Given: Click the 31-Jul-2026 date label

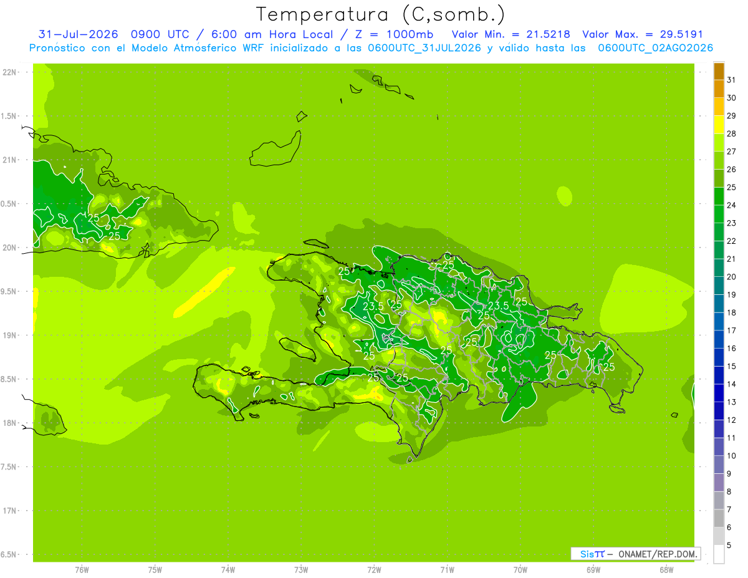Looking at the screenshot, I should (x=79, y=34).
